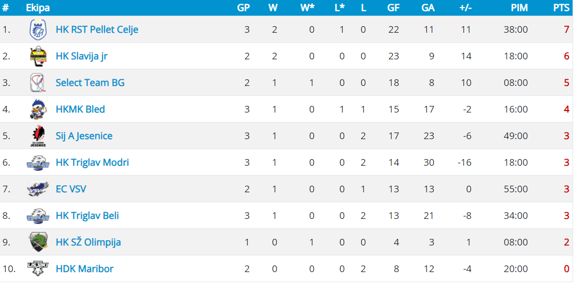Click the PTS column header
574x283 pixels.
tap(561, 8)
